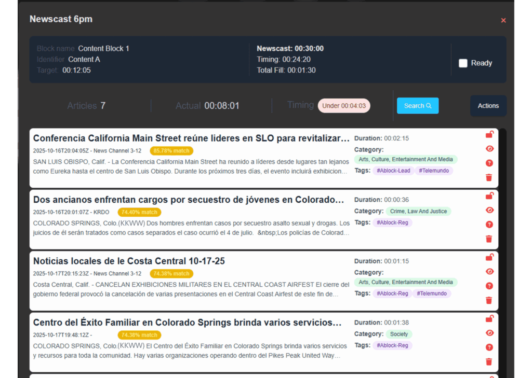The width and height of the screenshot is (532, 378).
Task: Click the 85.78% match badge
Action: pos(171,151)
